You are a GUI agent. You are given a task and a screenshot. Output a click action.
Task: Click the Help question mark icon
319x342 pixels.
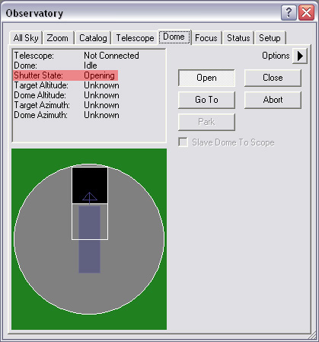(289, 12)
